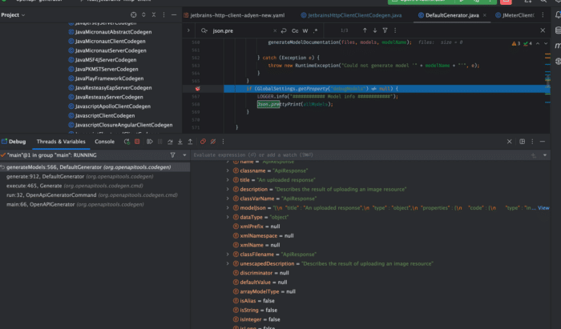Expand the replace field chevron
561x329 pixels.
tap(188, 30)
